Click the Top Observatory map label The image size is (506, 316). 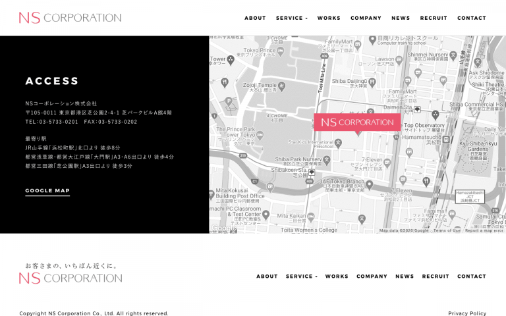click(x=424, y=125)
